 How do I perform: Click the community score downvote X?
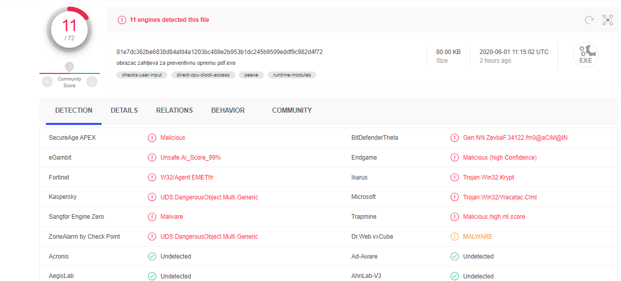point(47,82)
